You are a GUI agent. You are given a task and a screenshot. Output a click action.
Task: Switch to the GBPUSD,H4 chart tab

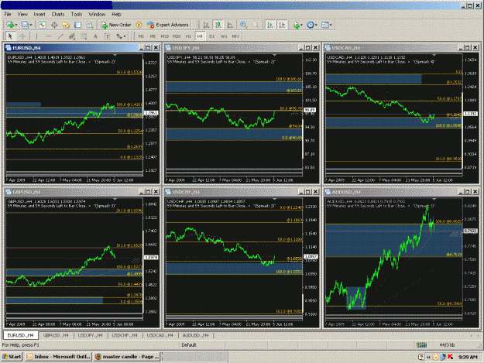pos(56,335)
